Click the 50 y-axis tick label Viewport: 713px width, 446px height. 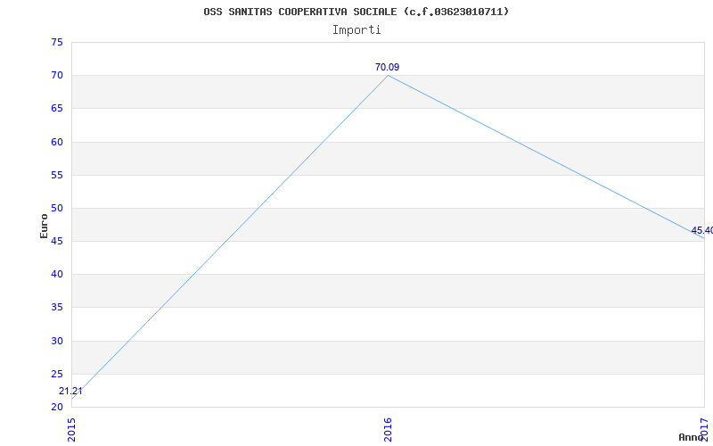point(57,209)
